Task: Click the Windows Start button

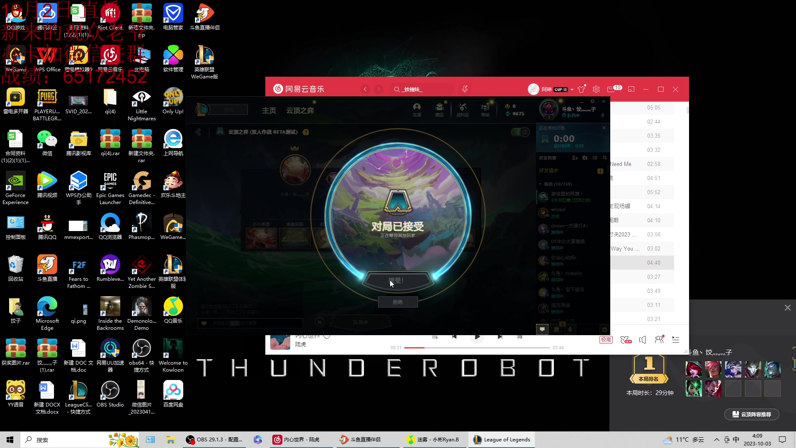Action: (x=10, y=440)
